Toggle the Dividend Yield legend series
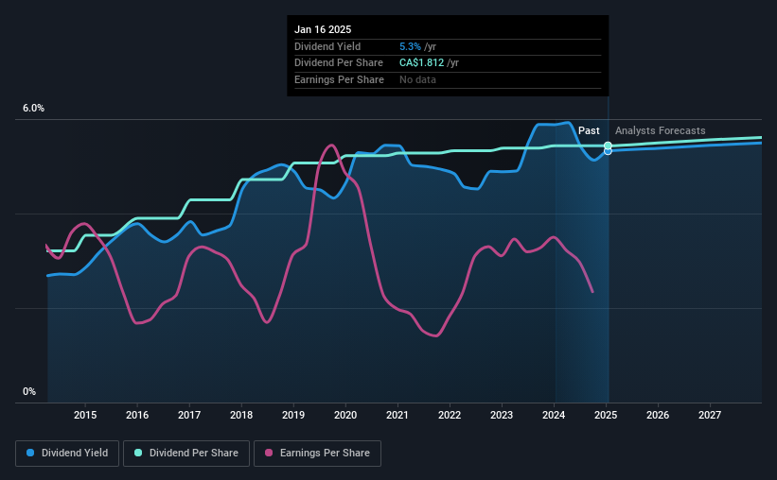The height and width of the screenshot is (480, 777). [x=67, y=454]
